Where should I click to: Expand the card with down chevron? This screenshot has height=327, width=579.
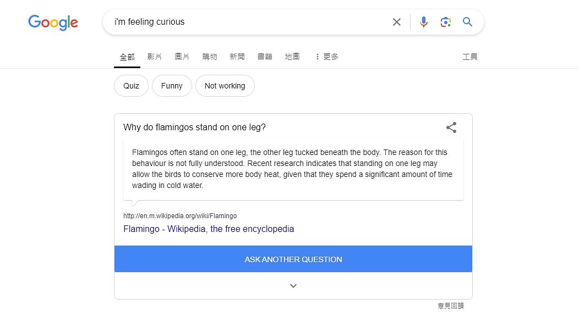pos(293,286)
